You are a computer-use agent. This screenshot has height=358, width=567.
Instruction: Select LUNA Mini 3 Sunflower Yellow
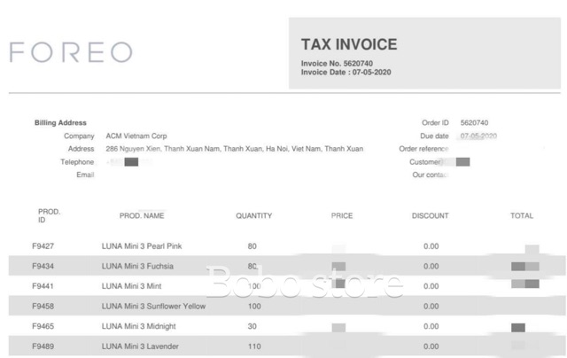[153, 307]
